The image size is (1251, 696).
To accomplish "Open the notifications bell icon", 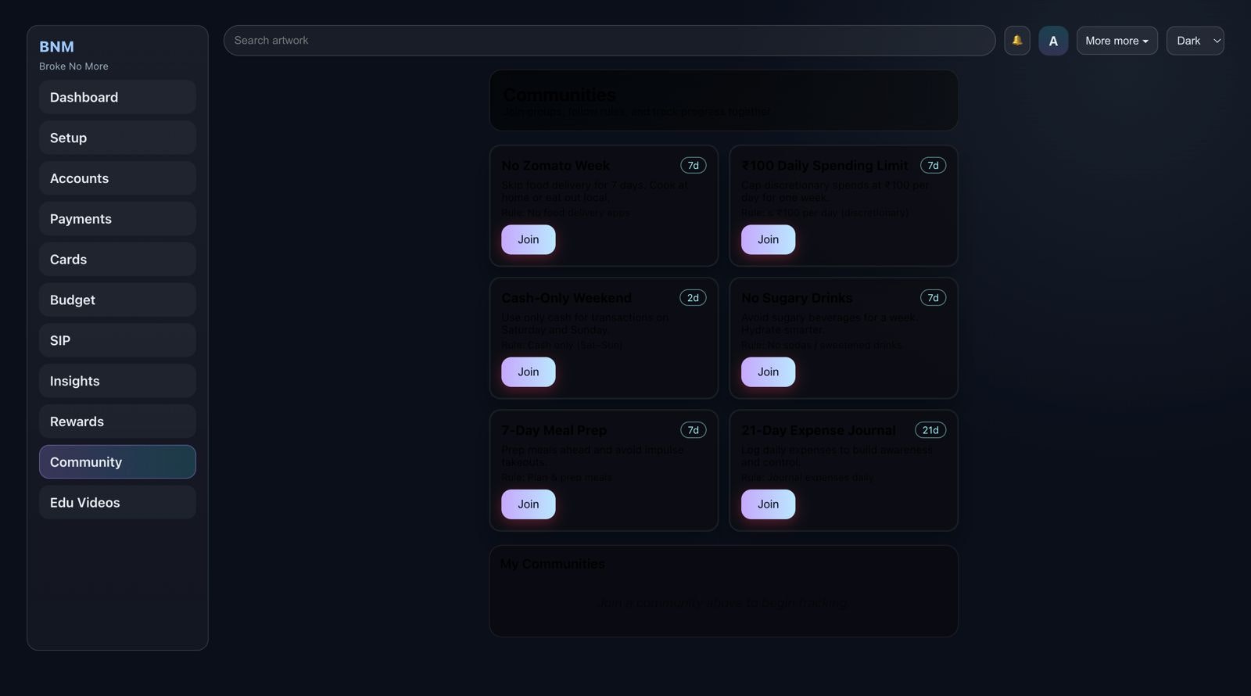I will [1016, 41].
